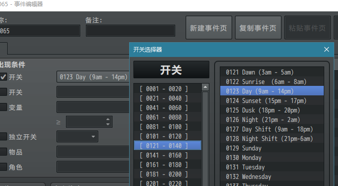Decrease the variable threshold with down arrow

coord(108,124)
